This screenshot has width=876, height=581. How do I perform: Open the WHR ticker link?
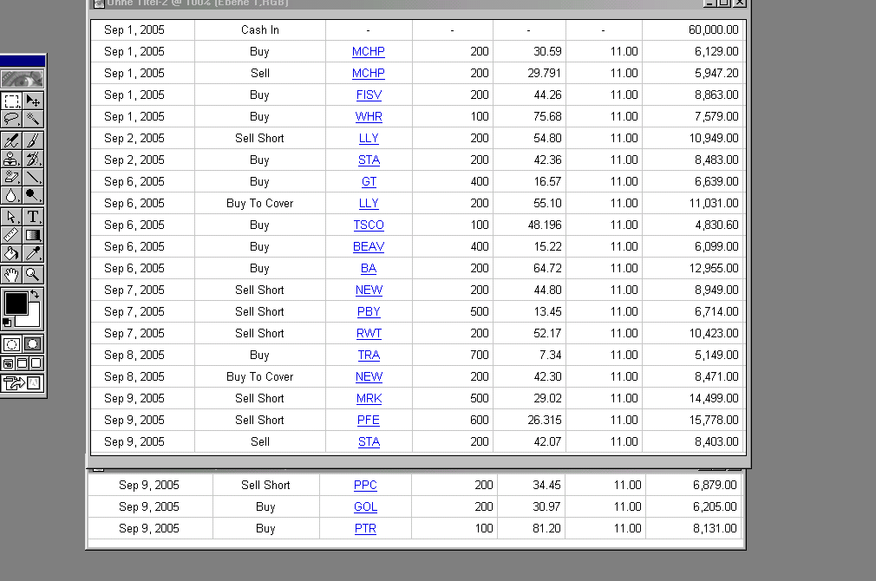[369, 117]
